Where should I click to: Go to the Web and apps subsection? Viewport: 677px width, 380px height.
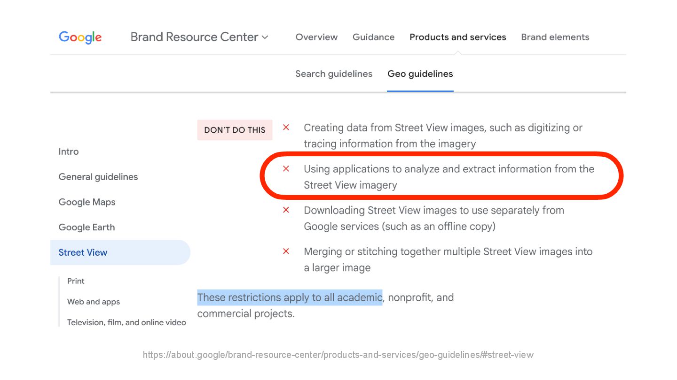(x=93, y=302)
